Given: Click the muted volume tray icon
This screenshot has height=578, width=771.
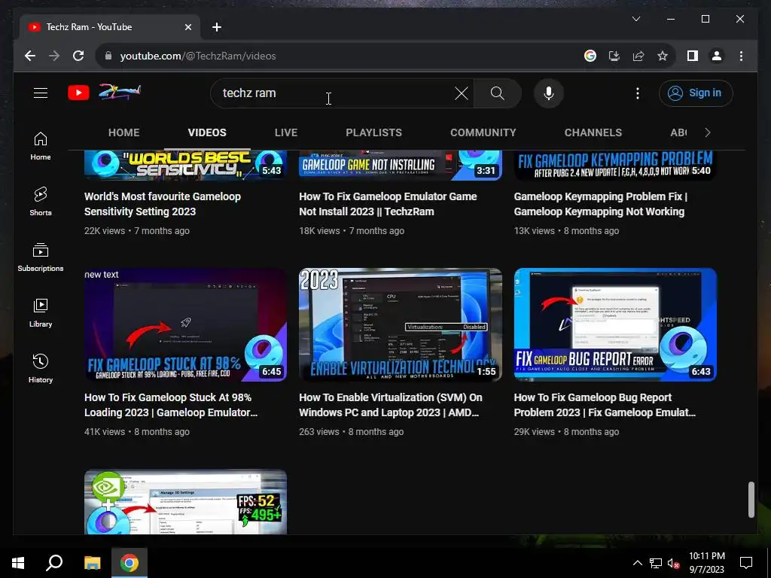Looking at the screenshot, I should [673, 563].
